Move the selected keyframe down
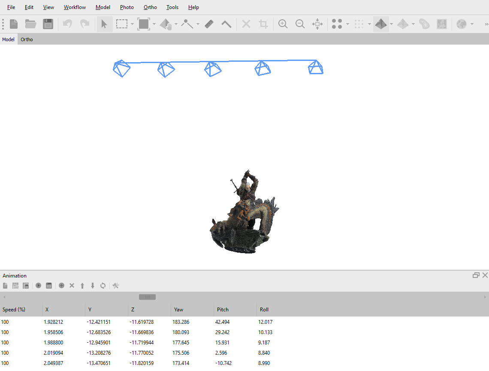The width and height of the screenshot is (489, 371). pos(93,286)
